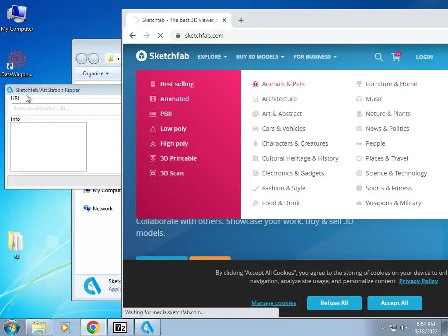Open 7-Zip from the taskbar
Screen dimensions: 448x336
pyautogui.click(x=120, y=327)
